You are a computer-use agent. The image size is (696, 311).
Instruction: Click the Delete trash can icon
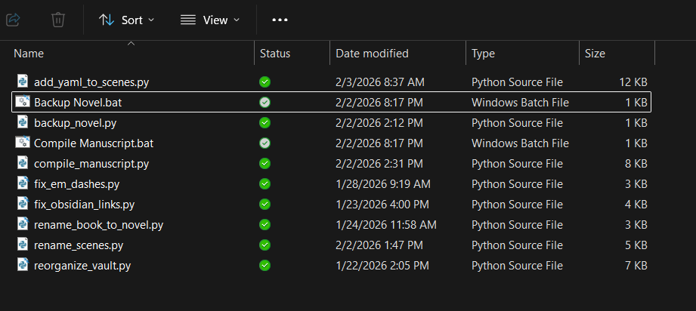(x=58, y=20)
